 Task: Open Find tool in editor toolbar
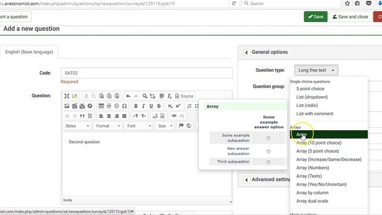click(x=144, y=96)
